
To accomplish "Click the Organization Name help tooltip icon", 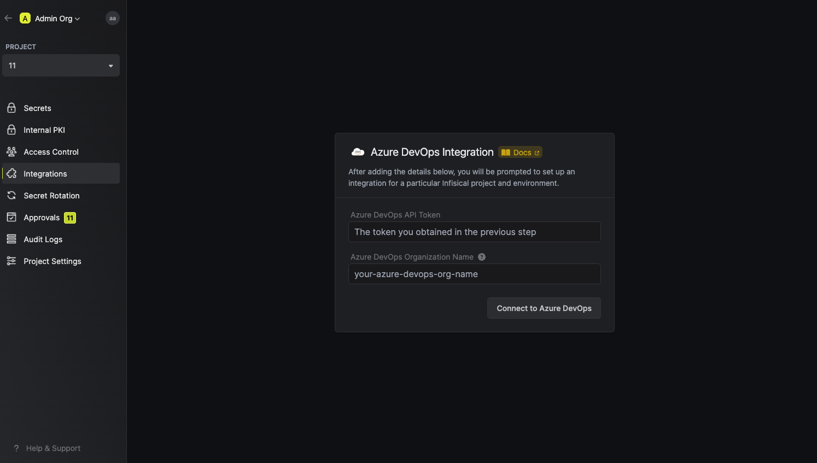I will tap(482, 257).
